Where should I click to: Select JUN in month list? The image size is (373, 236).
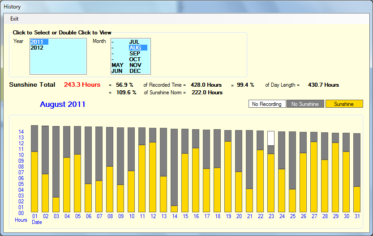117,71
